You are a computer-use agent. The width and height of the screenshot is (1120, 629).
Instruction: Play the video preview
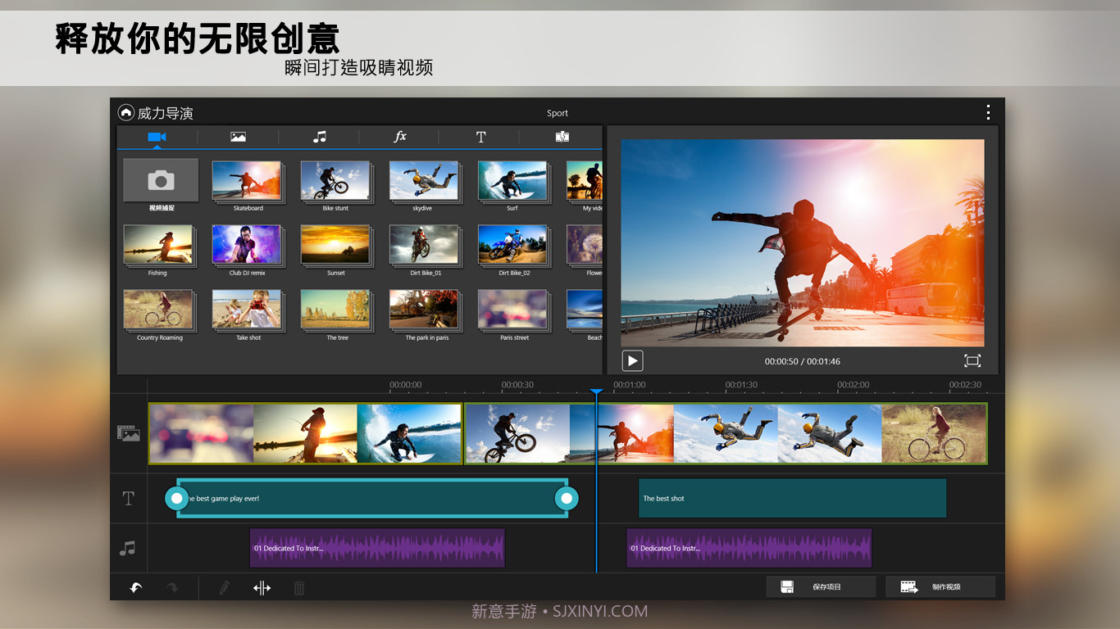(x=631, y=360)
